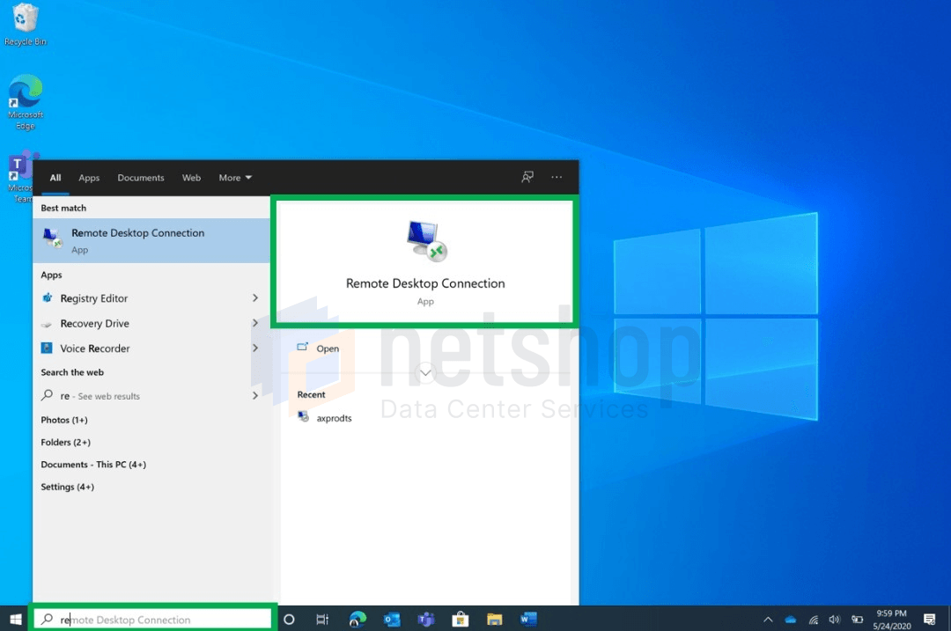
Task: Check Wi-Fi status from the system tray
Action: pos(813,620)
